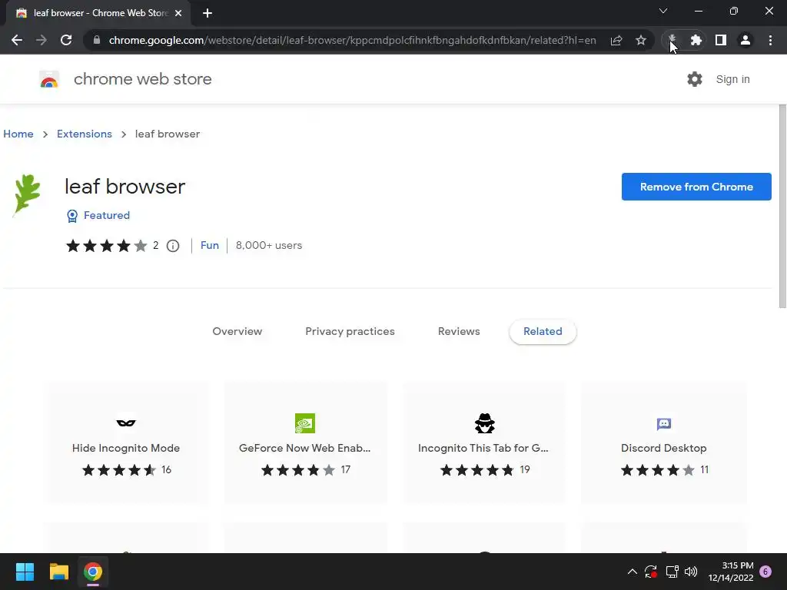The width and height of the screenshot is (787, 590).
Task: Click the Featured label
Action: [x=107, y=215]
